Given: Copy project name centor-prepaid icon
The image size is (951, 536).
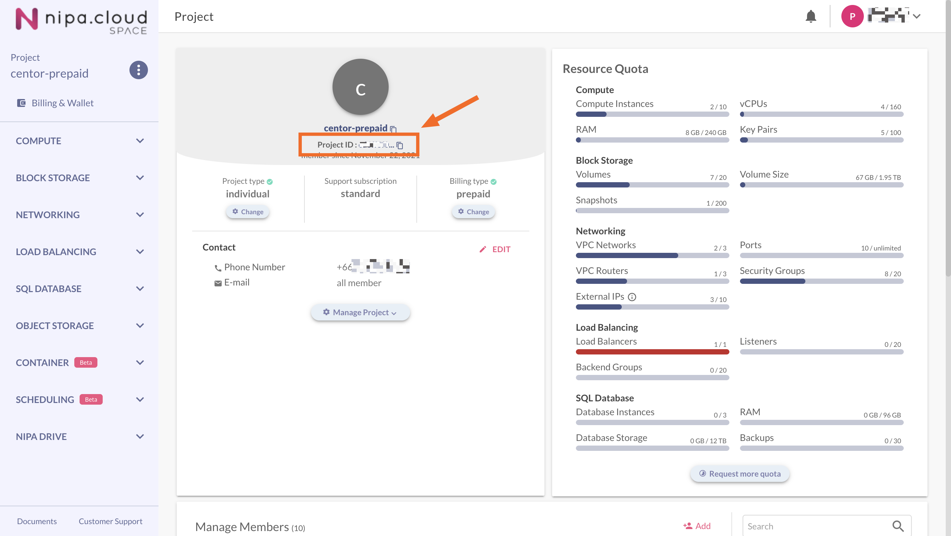Looking at the screenshot, I should [393, 129].
